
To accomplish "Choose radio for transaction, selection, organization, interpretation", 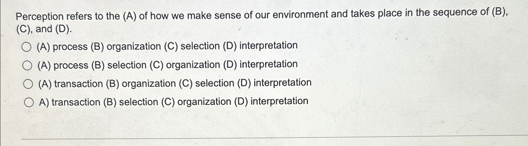I will click(29, 103).
